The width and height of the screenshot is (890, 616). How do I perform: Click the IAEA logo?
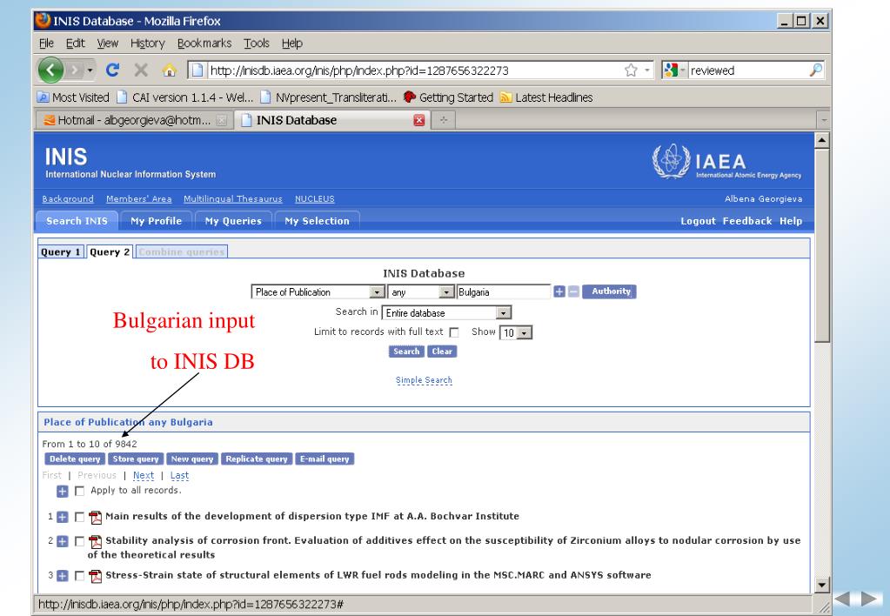coord(726,162)
